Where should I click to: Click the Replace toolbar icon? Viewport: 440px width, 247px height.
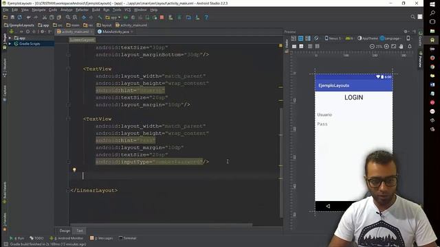coord(75,17)
